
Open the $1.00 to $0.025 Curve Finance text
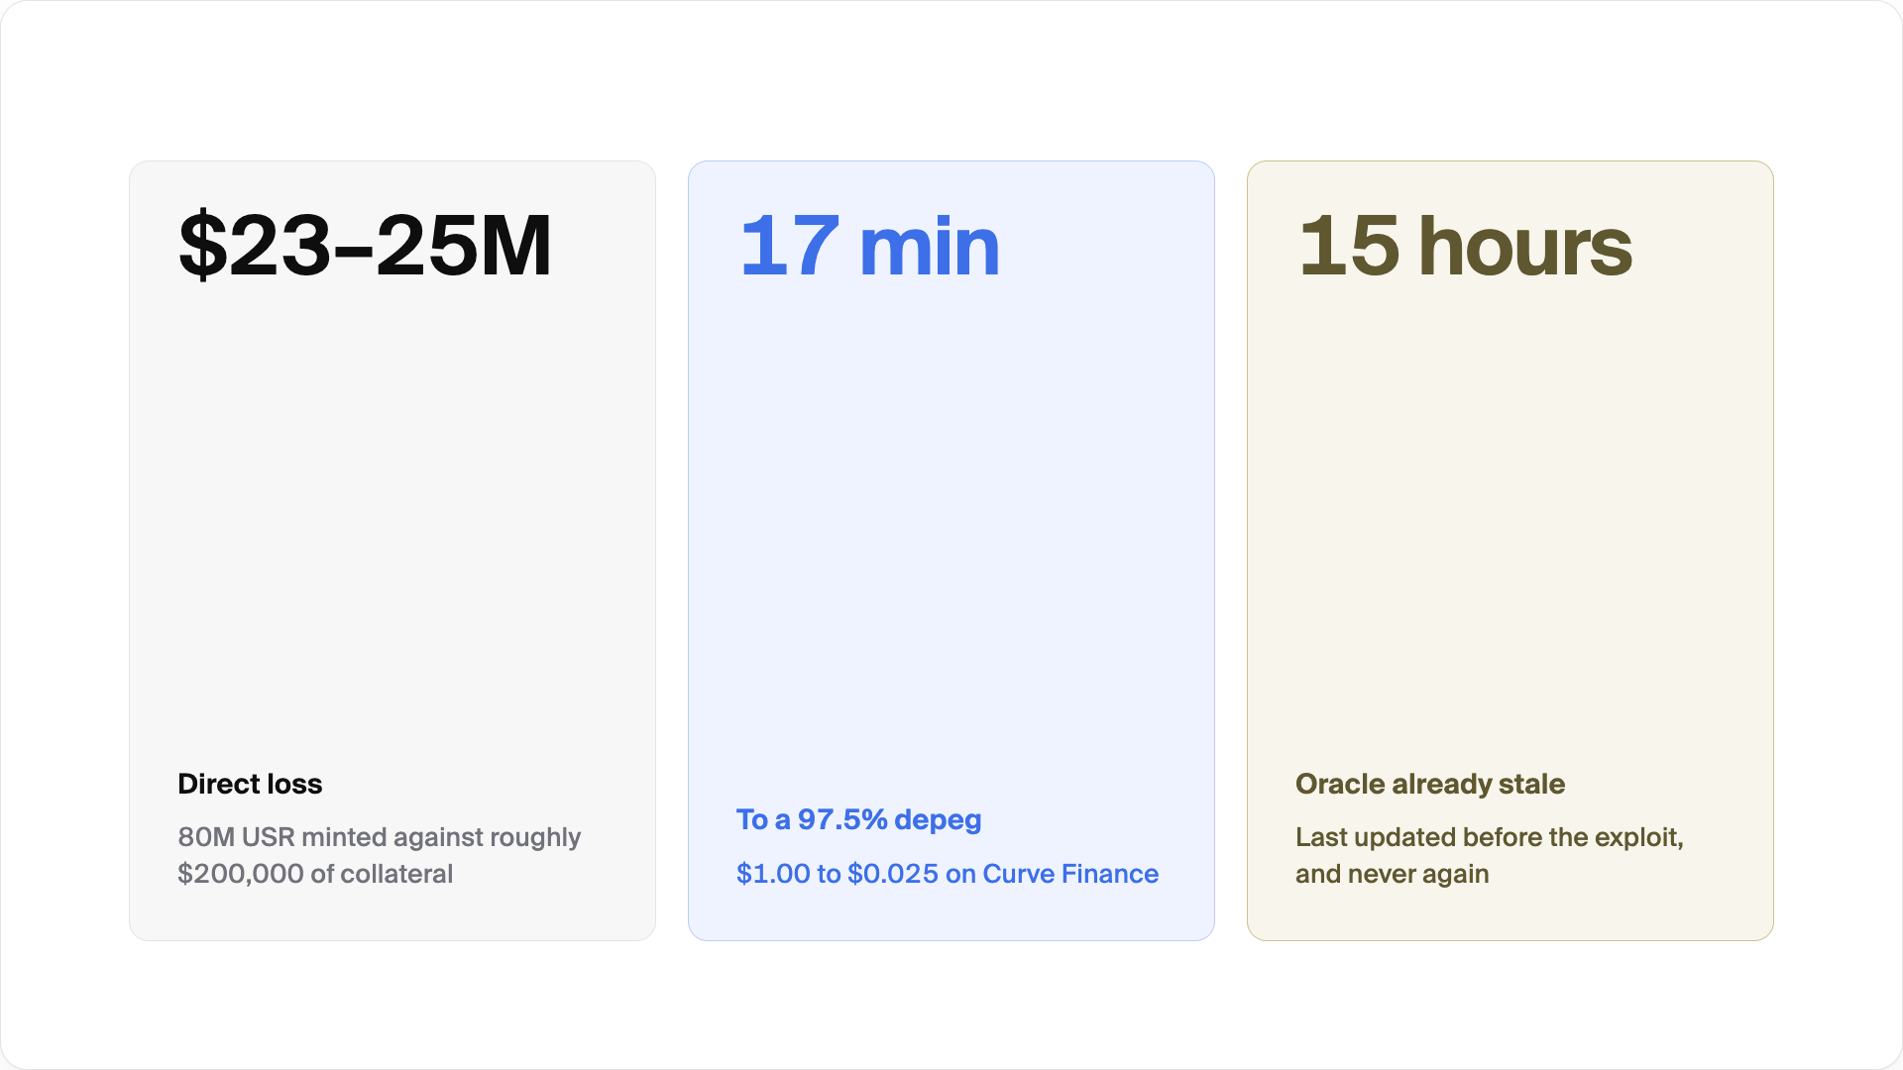[x=947, y=874]
